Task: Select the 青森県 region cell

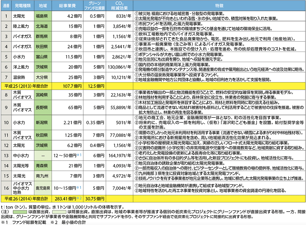Action: (x=43, y=166)
